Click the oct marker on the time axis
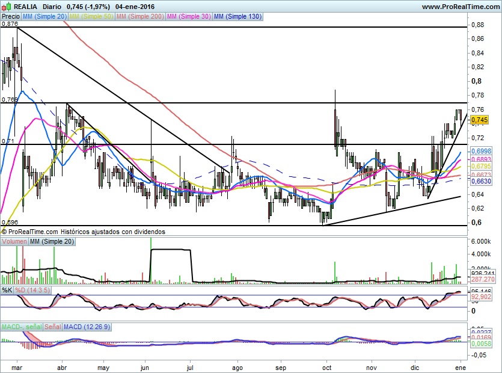The image size is (502, 373). click(x=327, y=366)
